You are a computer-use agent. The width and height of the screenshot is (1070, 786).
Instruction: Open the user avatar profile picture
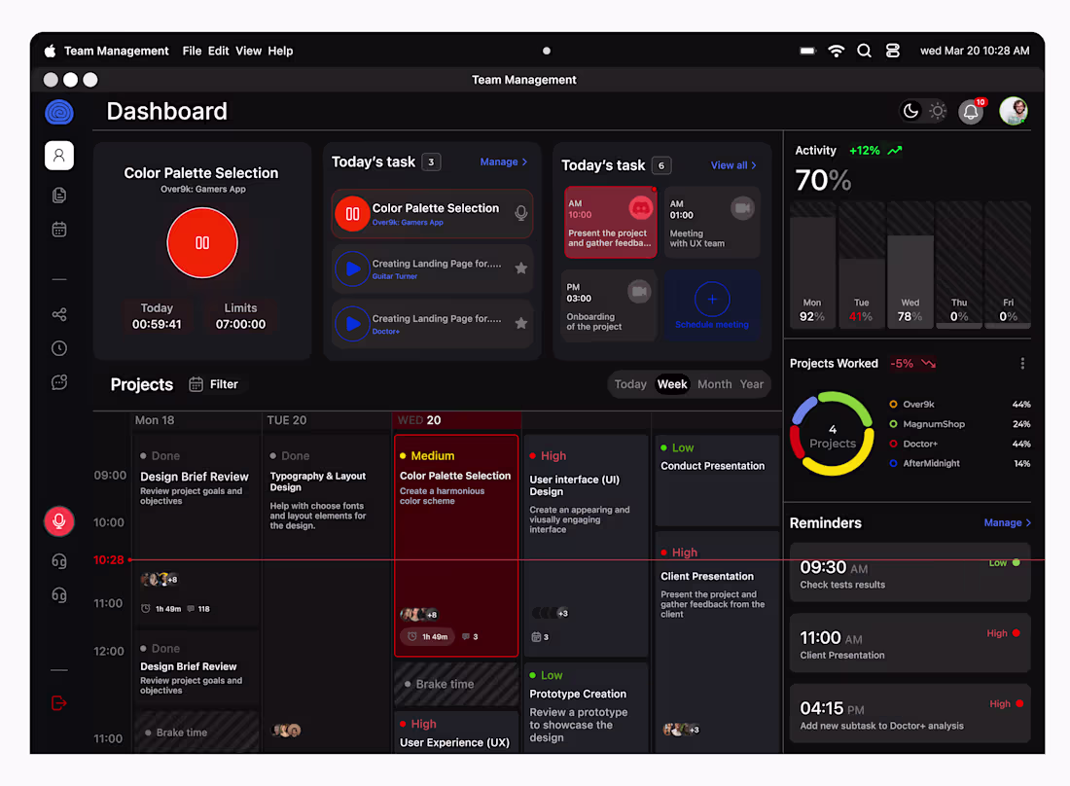point(1014,111)
